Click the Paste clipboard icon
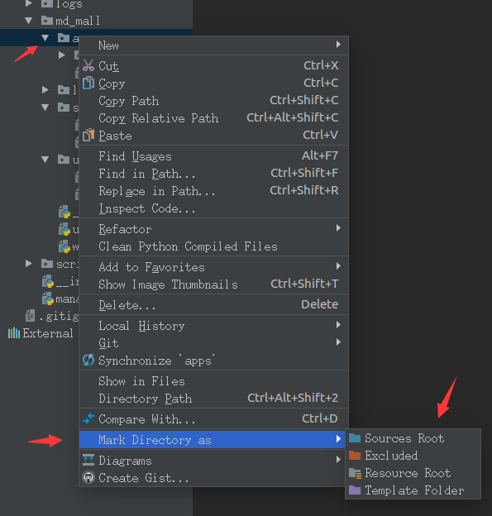 click(x=88, y=135)
